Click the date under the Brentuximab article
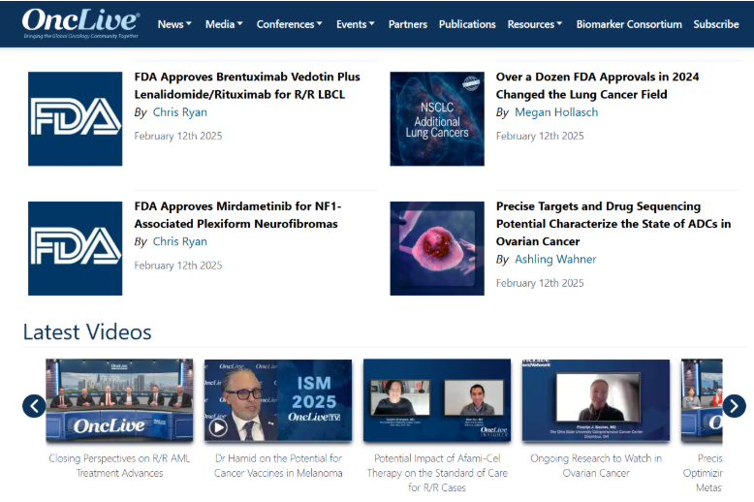This screenshot has height=502, width=754. pyautogui.click(x=178, y=136)
